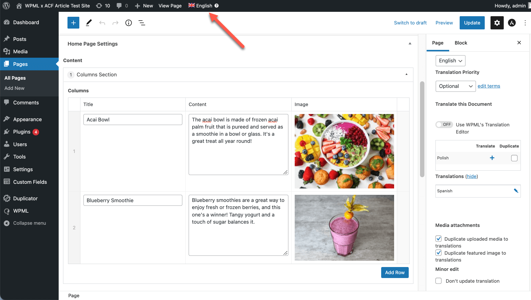The image size is (531, 300).
Task: Edit the Spanish translation pencil icon
Action: click(516, 191)
